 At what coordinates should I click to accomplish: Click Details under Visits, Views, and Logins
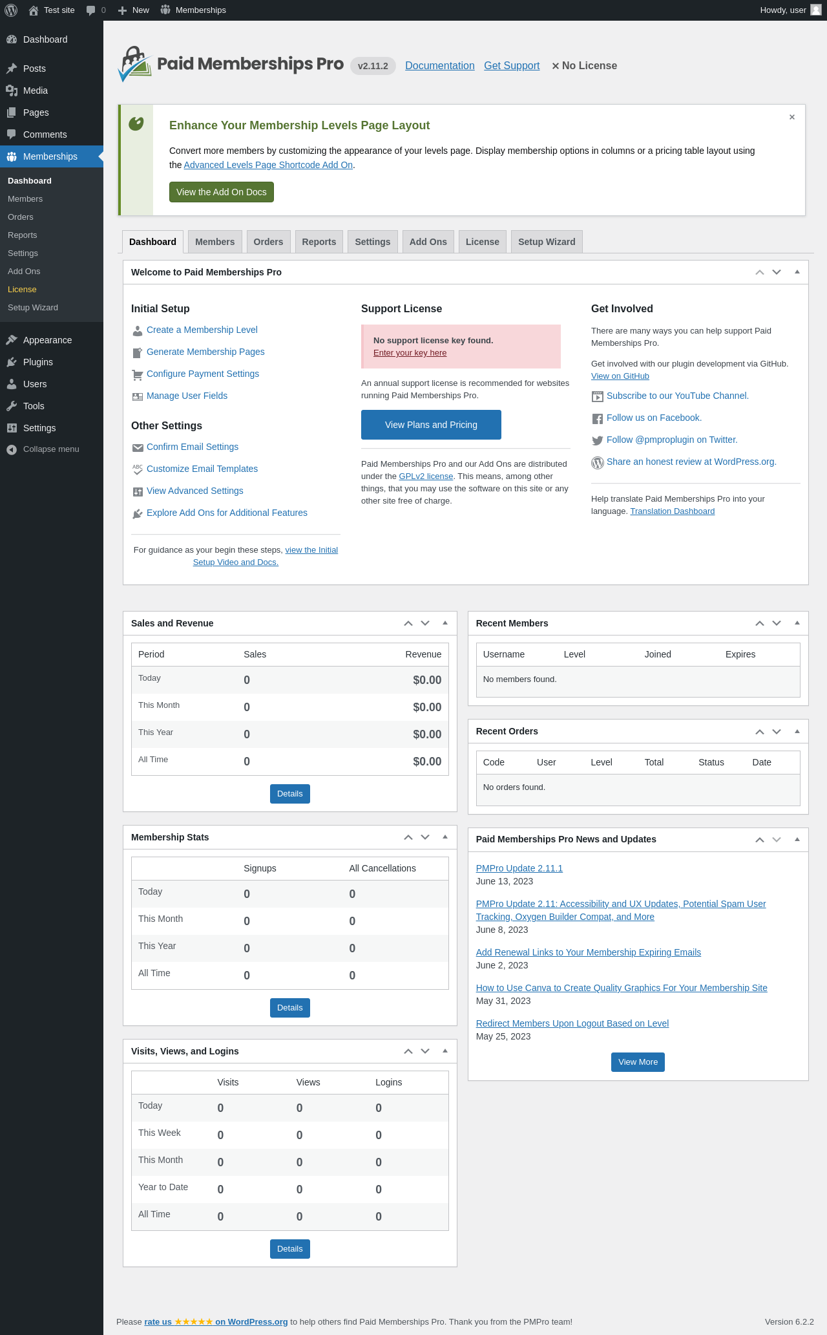290,1249
